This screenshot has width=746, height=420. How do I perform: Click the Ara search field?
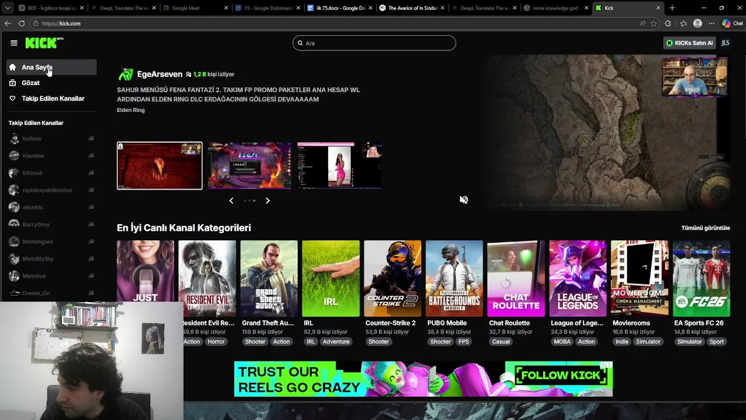(374, 43)
